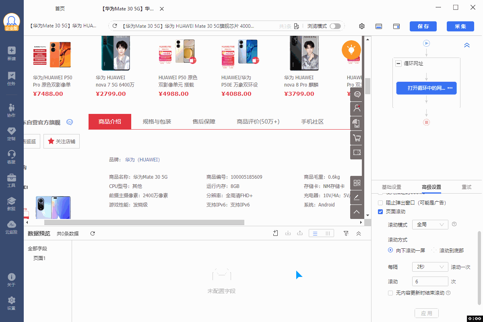Open 新建 in the left sidebar
The width and height of the screenshot is (483, 322).
point(11,53)
